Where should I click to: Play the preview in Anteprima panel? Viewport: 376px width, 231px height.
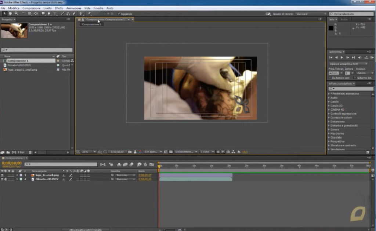[342, 57]
